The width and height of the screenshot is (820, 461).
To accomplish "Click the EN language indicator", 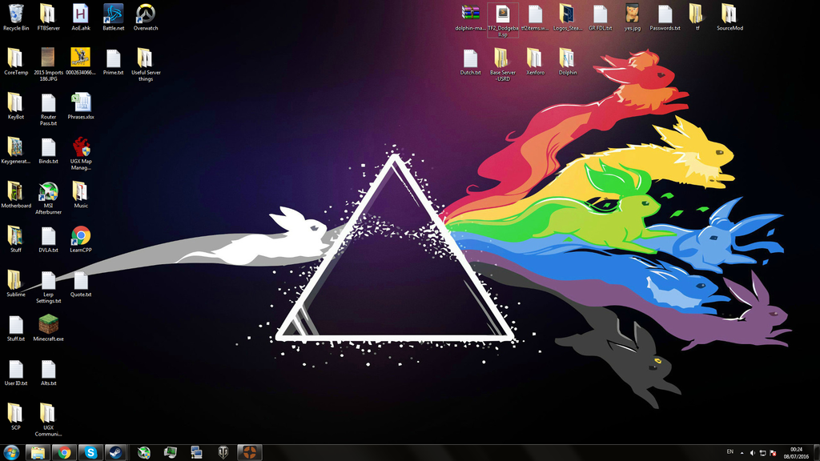I will (730, 452).
